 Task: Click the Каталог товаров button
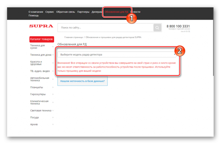click(42, 39)
